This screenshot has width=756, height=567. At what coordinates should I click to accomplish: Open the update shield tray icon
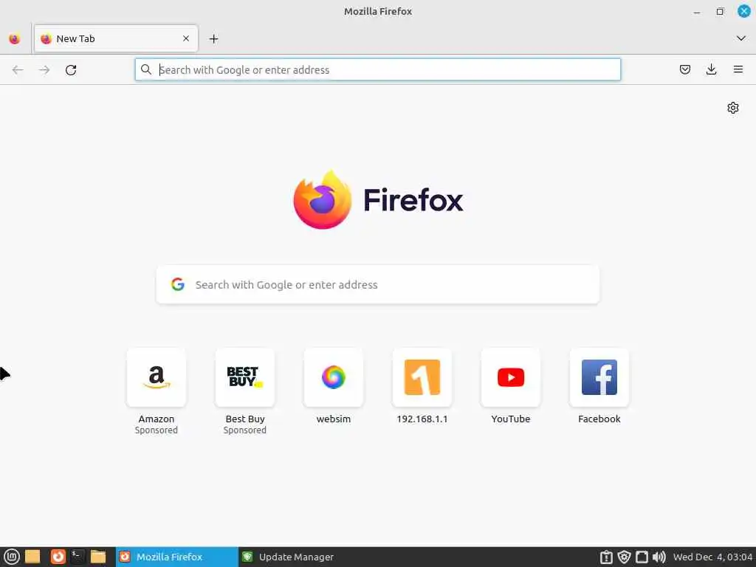click(x=624, y=557)
